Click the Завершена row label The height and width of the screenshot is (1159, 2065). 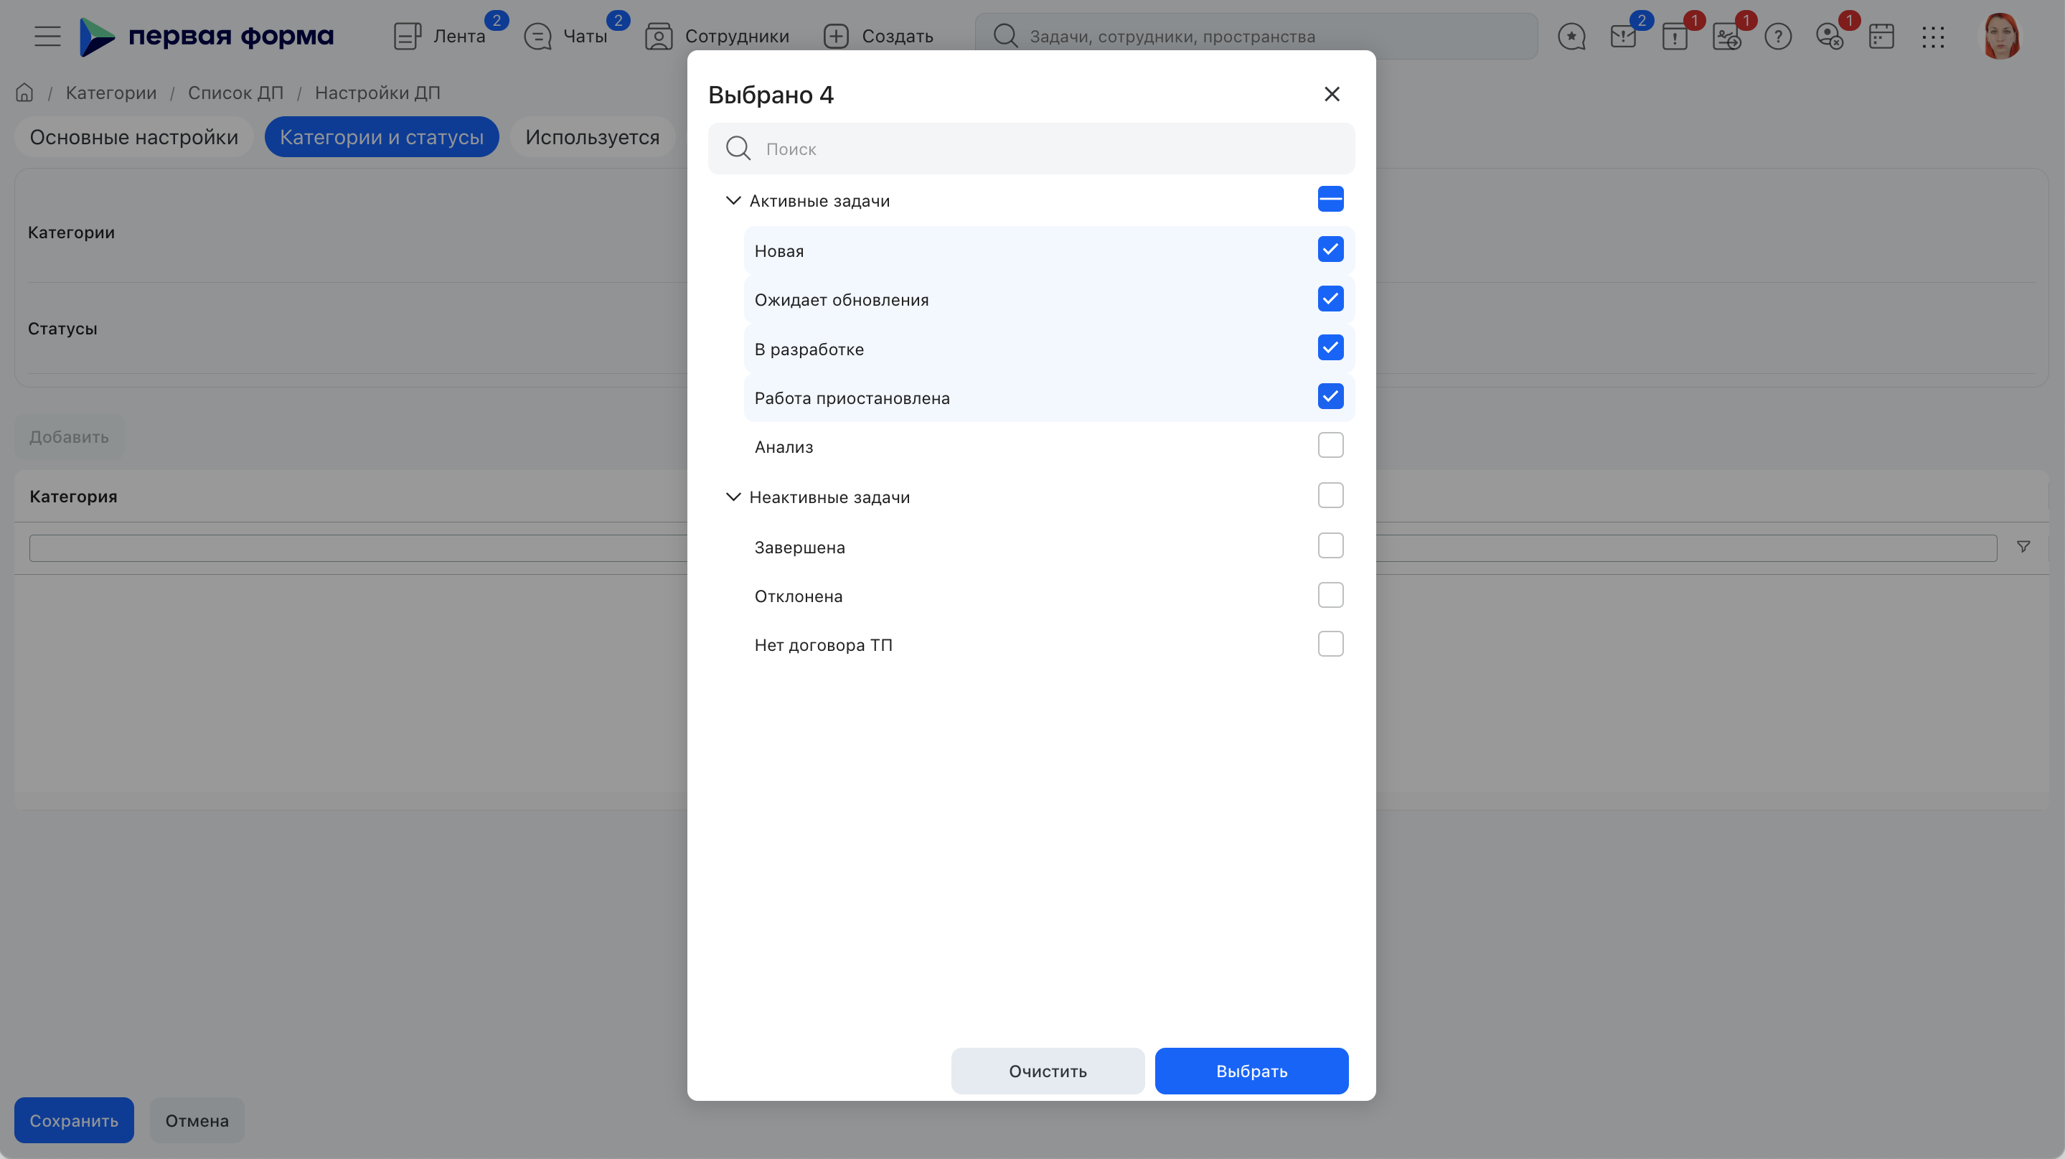800,548
